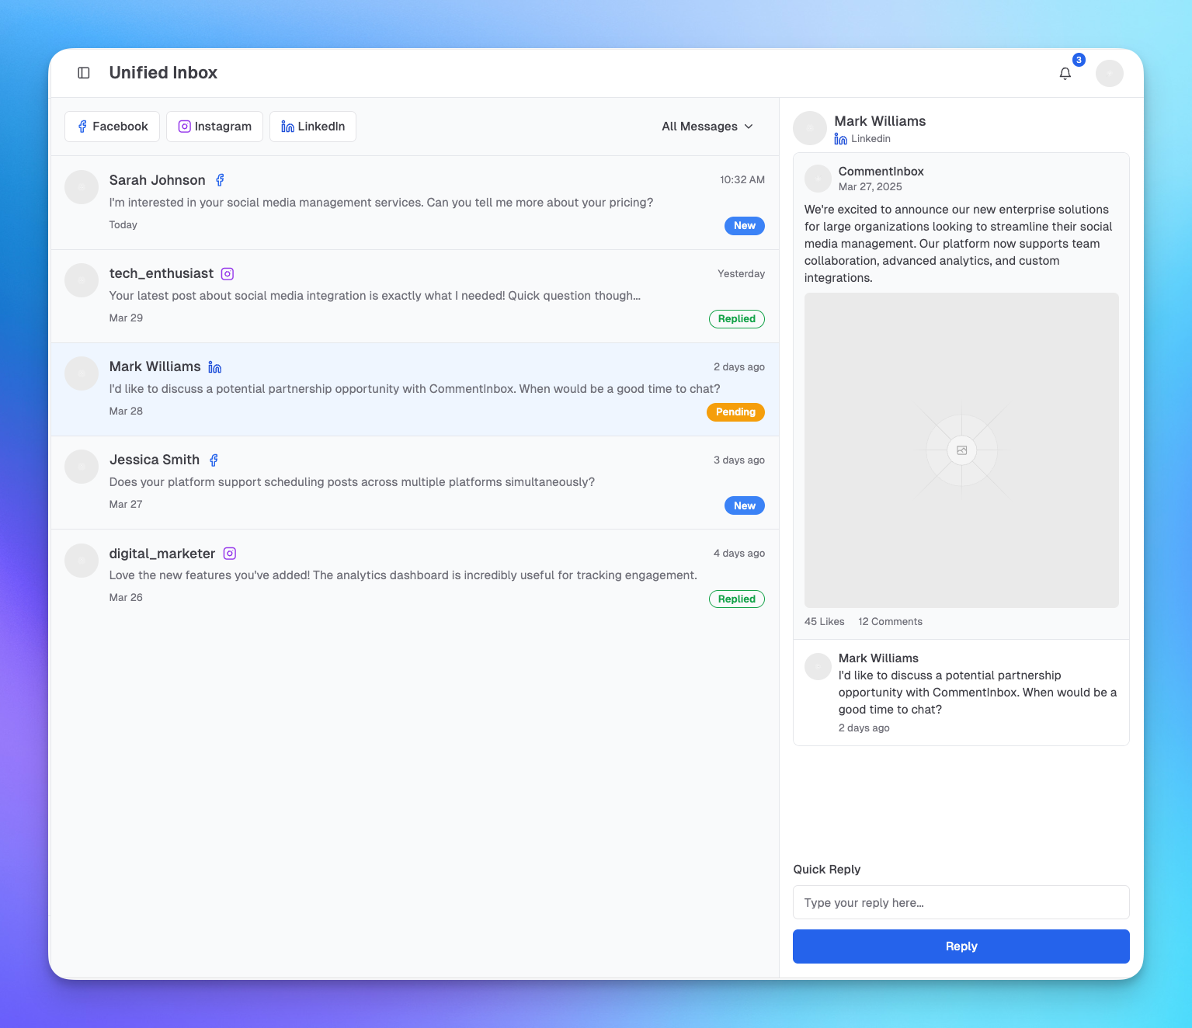The height and width of the screenshot is (1028, 1192).
Task: Toggle the Facebook channel filter
Action: point(112,126)
